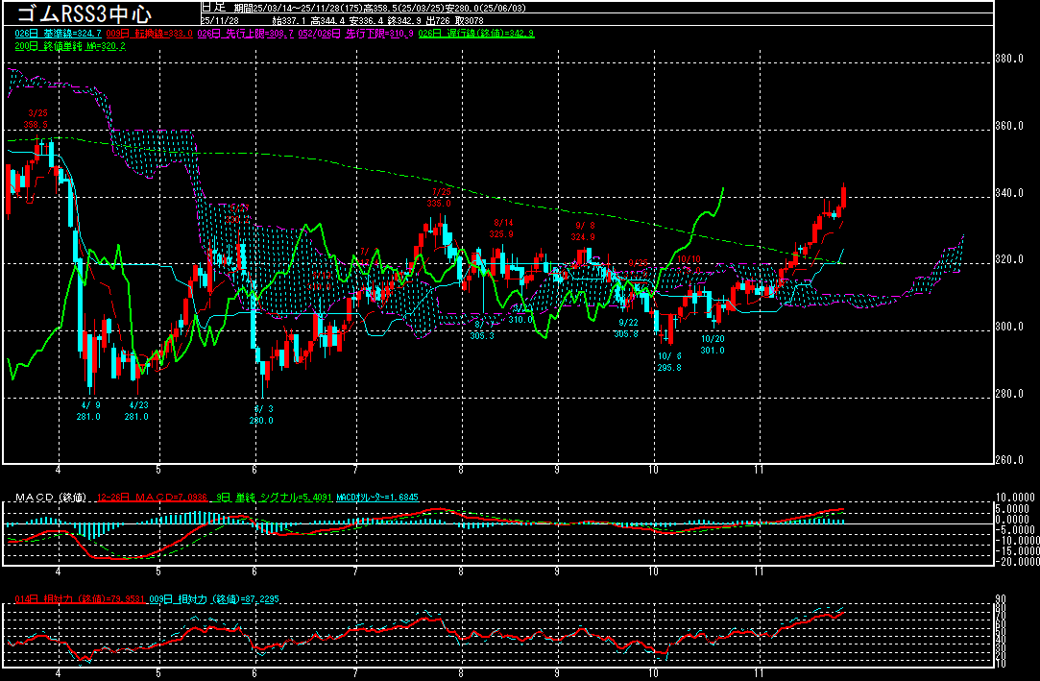1040x681 pixels.
Task: Click the ゴムRSS3中心 chart title
Action: [x=84, y=13]
